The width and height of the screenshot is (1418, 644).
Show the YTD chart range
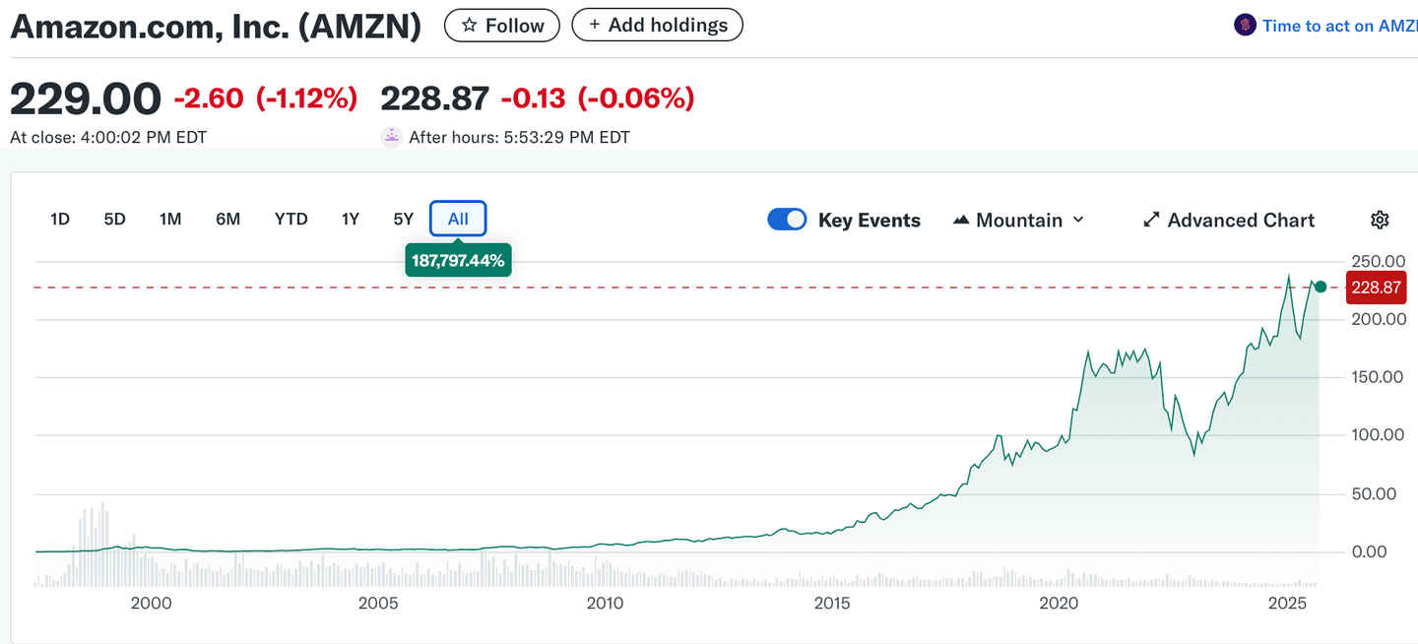(x=290, y=219)
